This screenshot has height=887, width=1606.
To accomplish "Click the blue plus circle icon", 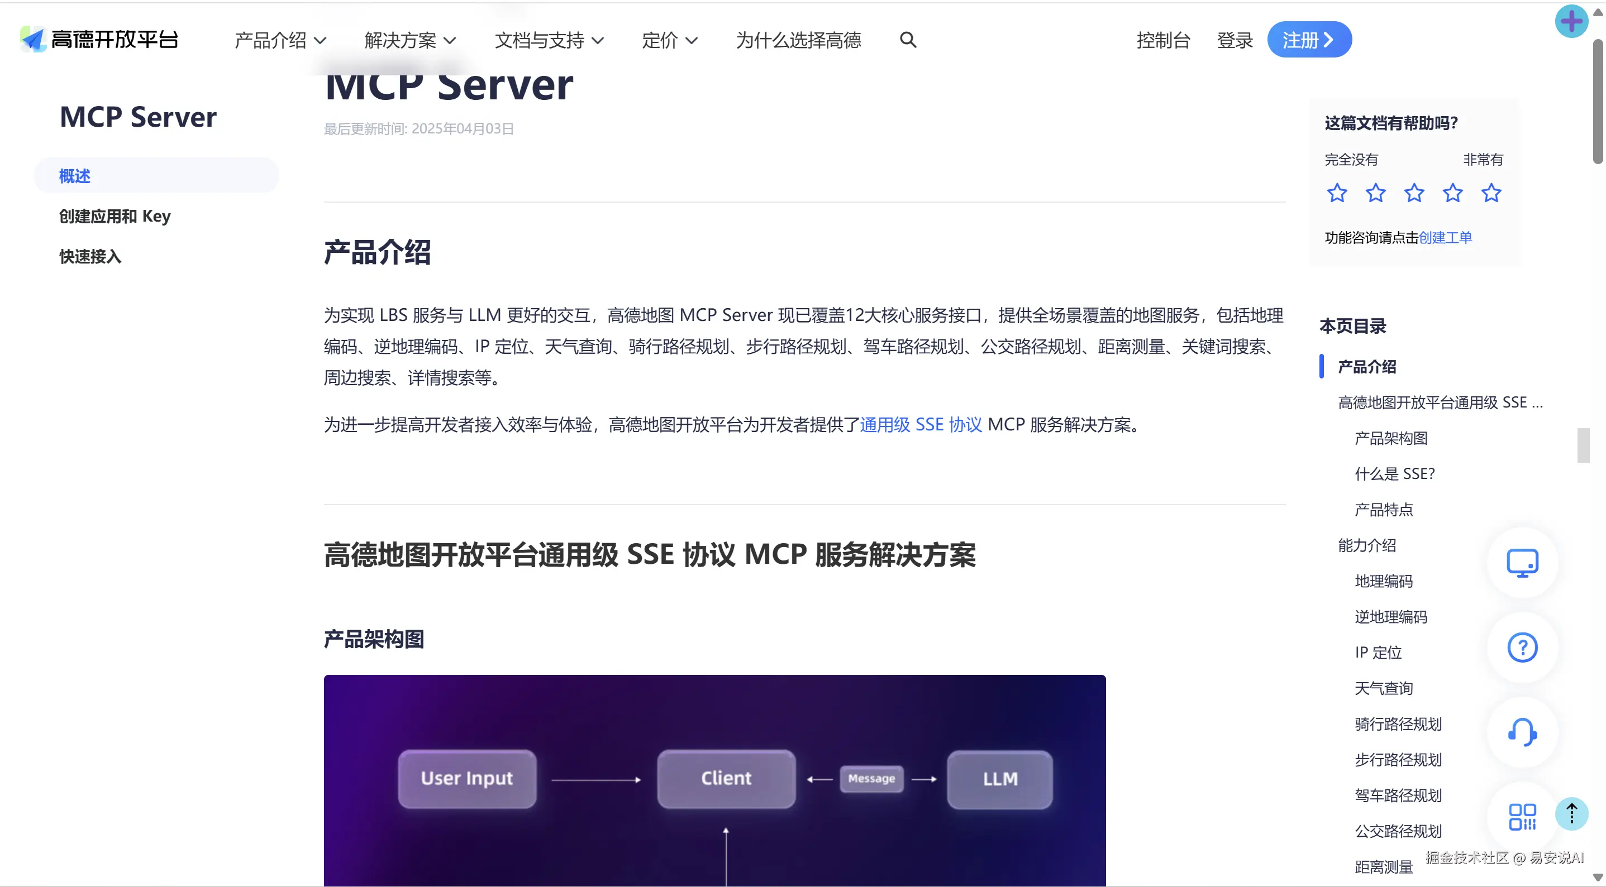I will (x=1571, y=21).
